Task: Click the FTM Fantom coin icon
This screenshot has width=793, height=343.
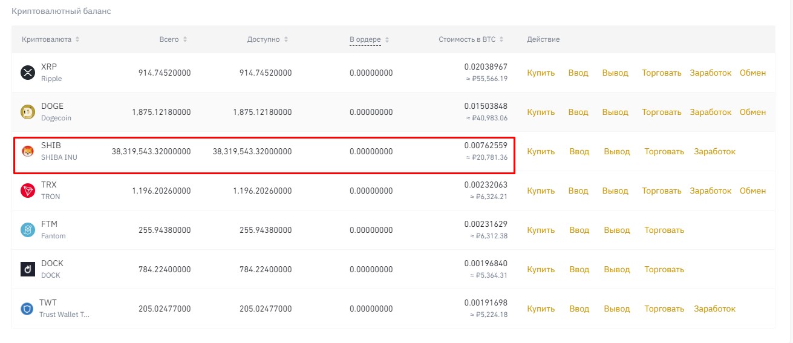Action: (28, 230)
